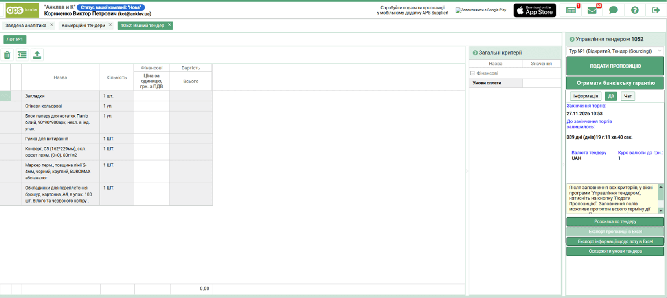Collapse the 'Загальні критерії' panel
The width and height of the screenshot is (667, 298).
point(475,53)
